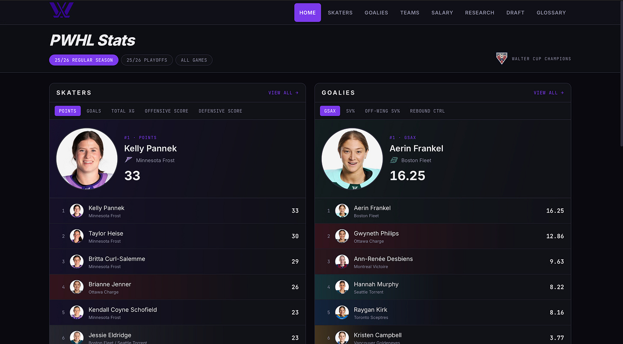Select the Rebound Ctrl tab
This screenshot has width=623, height=344.
click(427, 111)
